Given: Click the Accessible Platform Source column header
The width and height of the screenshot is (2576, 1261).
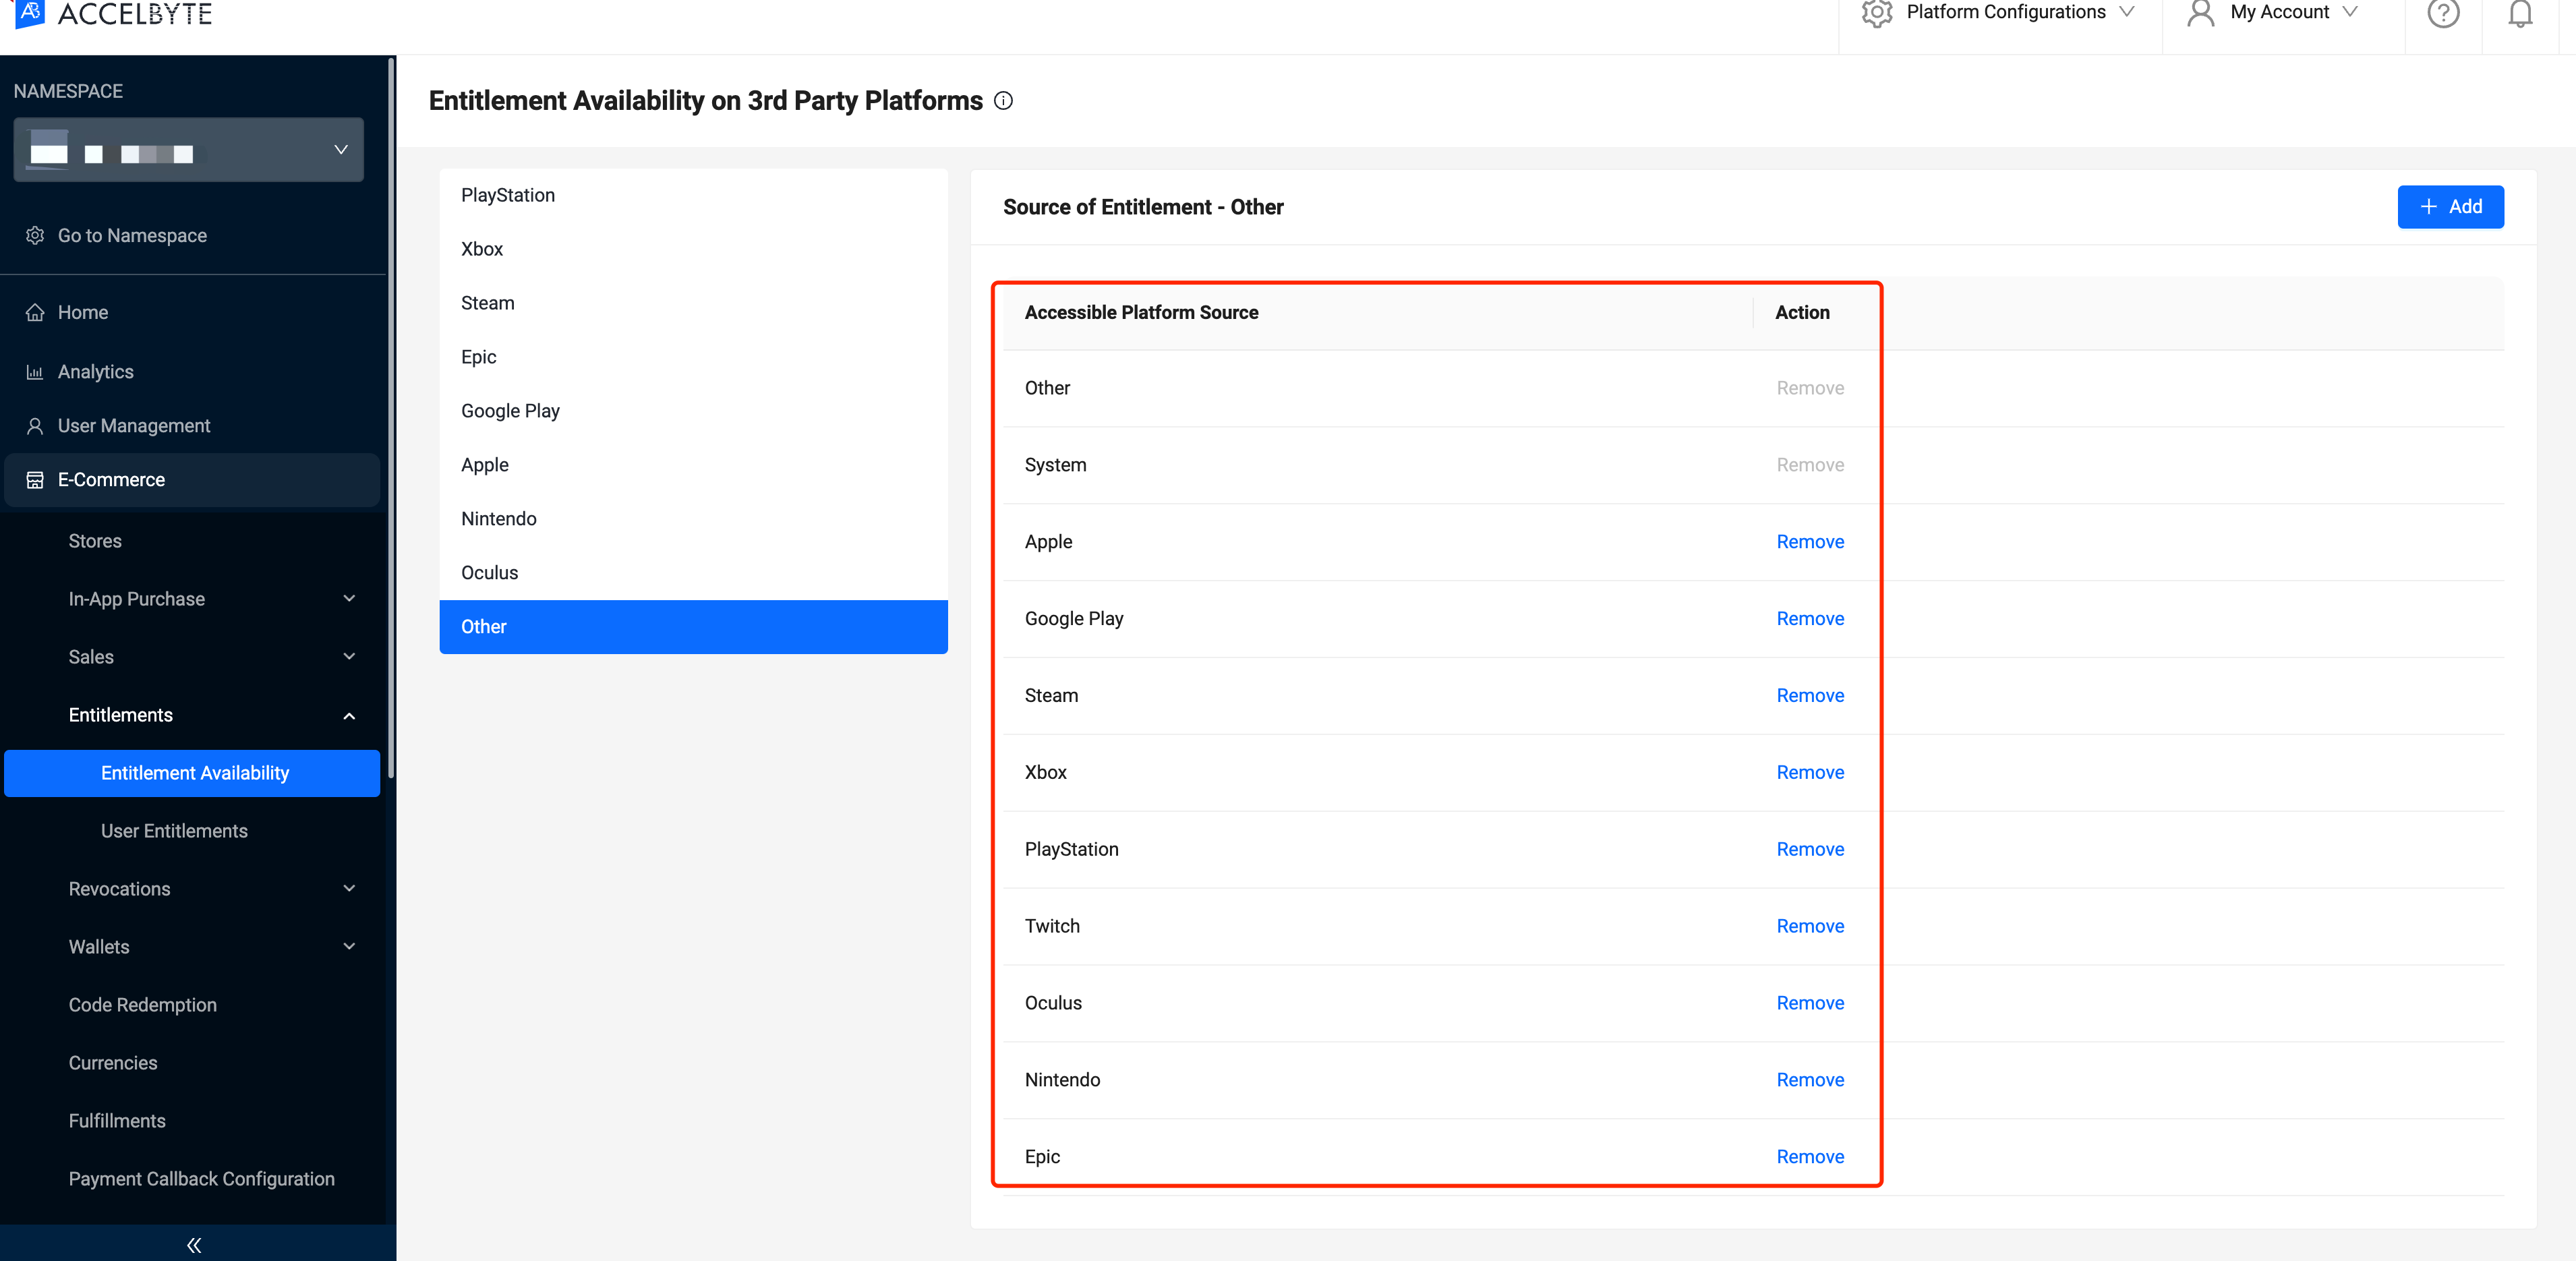Looking at the screenshot, I should pyautogui.click(x=1141, y=313).
